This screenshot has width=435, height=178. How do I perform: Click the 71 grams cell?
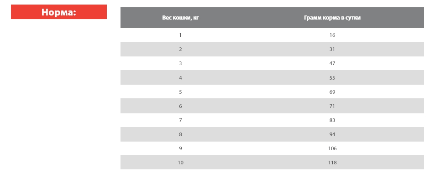[x=332, y=106]
